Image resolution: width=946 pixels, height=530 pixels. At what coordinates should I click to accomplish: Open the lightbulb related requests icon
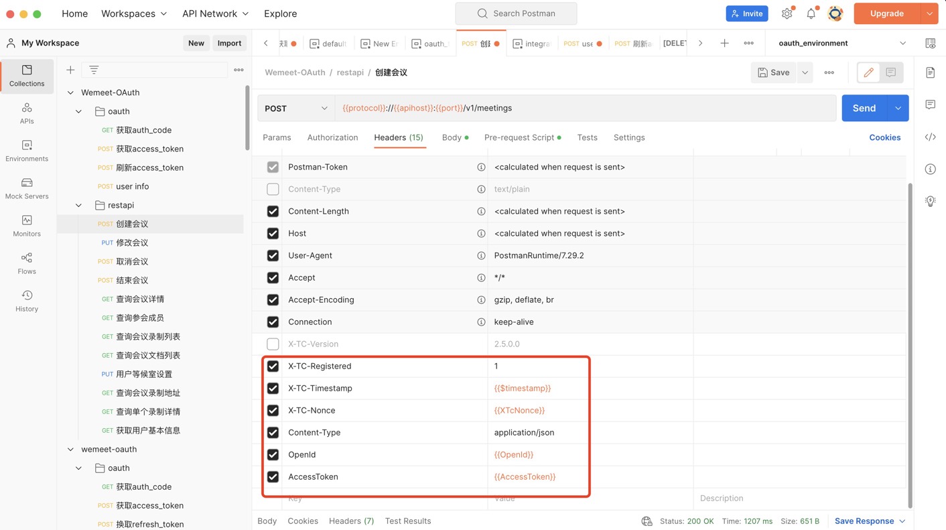coord(931,201)
